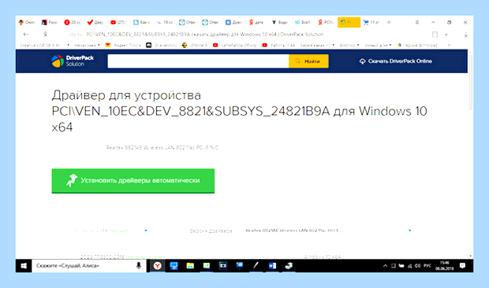Click the page vertical scrollbar
The height and width of the screenshot is (288, 489).
(x=471, y=82)
